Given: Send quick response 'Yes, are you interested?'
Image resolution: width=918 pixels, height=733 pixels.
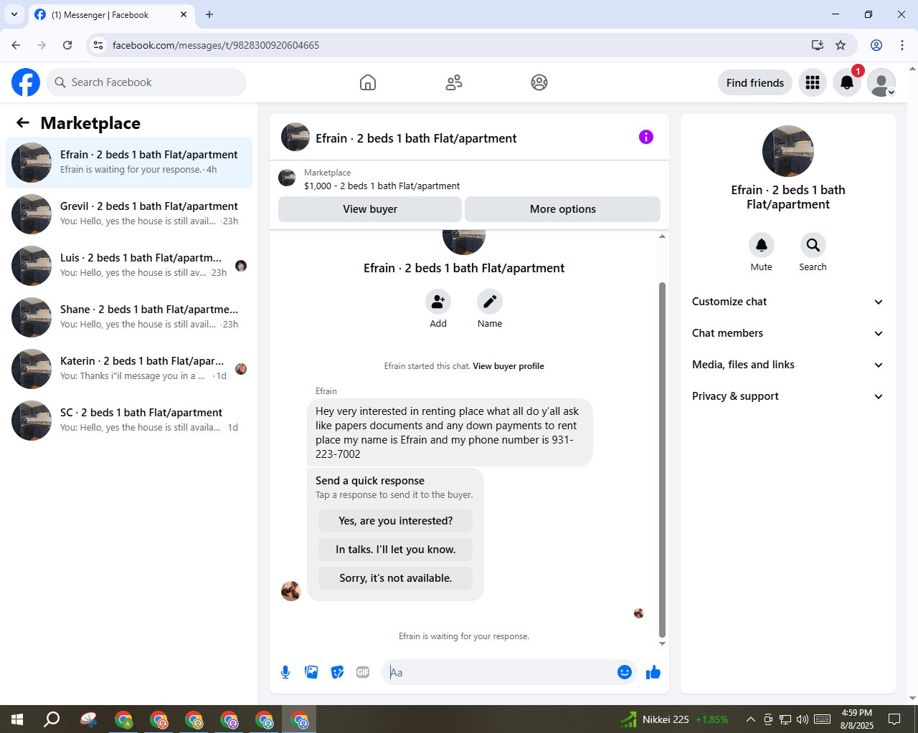Looking at the screenshot, I should [396, 521].
